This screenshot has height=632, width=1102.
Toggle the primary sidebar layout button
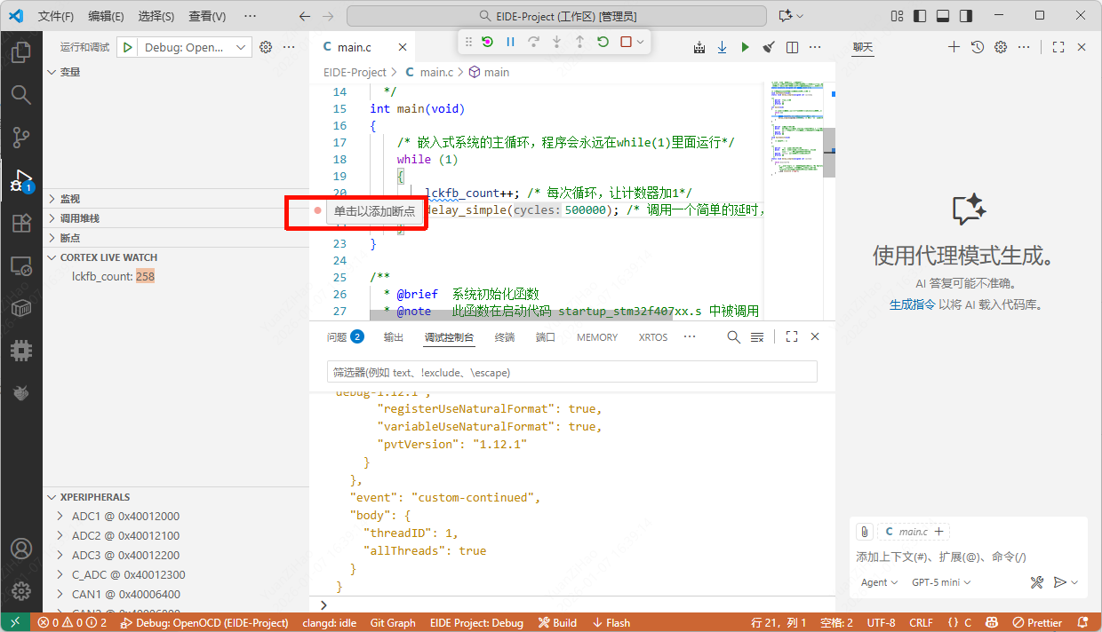[x=920, y=16]
